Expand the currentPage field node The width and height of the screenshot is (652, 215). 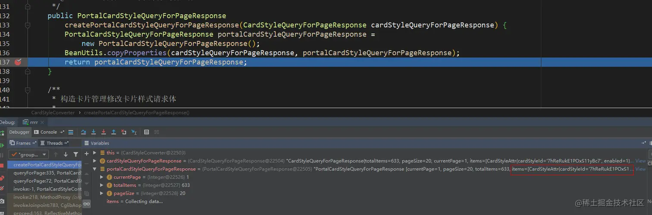(x=102, y=177)
